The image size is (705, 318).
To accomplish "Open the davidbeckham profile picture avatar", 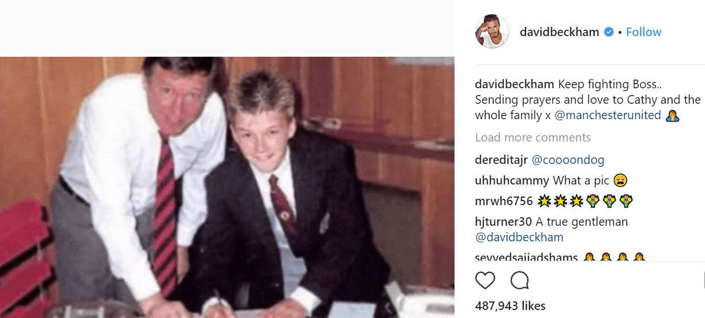I will point(492,32).
